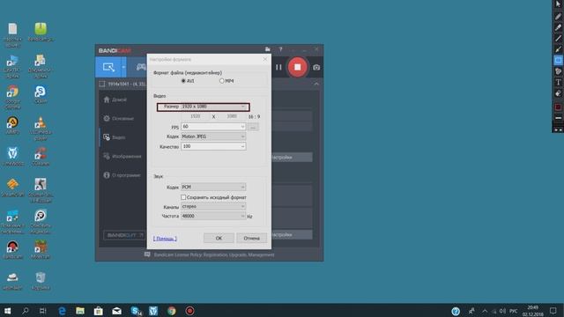This screenshot has height=317, width=564.
Task: Open Bandicam License Policy link
Action: [x=214, y=254]
